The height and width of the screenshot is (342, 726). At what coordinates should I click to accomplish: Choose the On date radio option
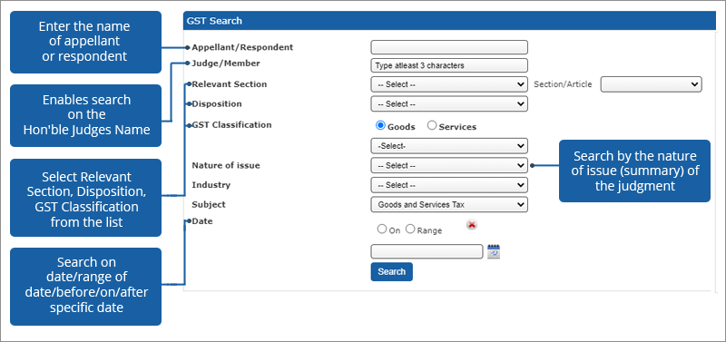coord(382,230)
